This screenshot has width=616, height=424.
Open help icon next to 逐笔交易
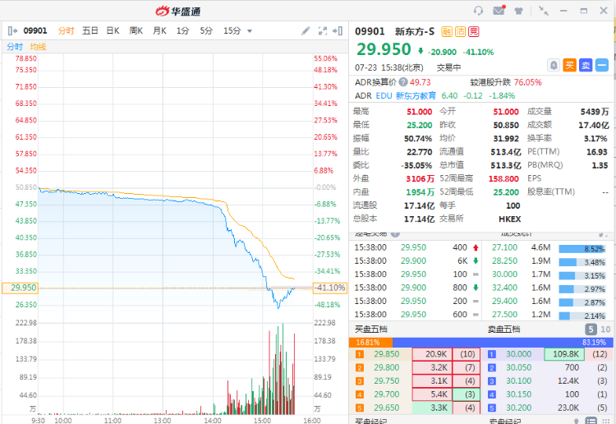click(395, 234)
